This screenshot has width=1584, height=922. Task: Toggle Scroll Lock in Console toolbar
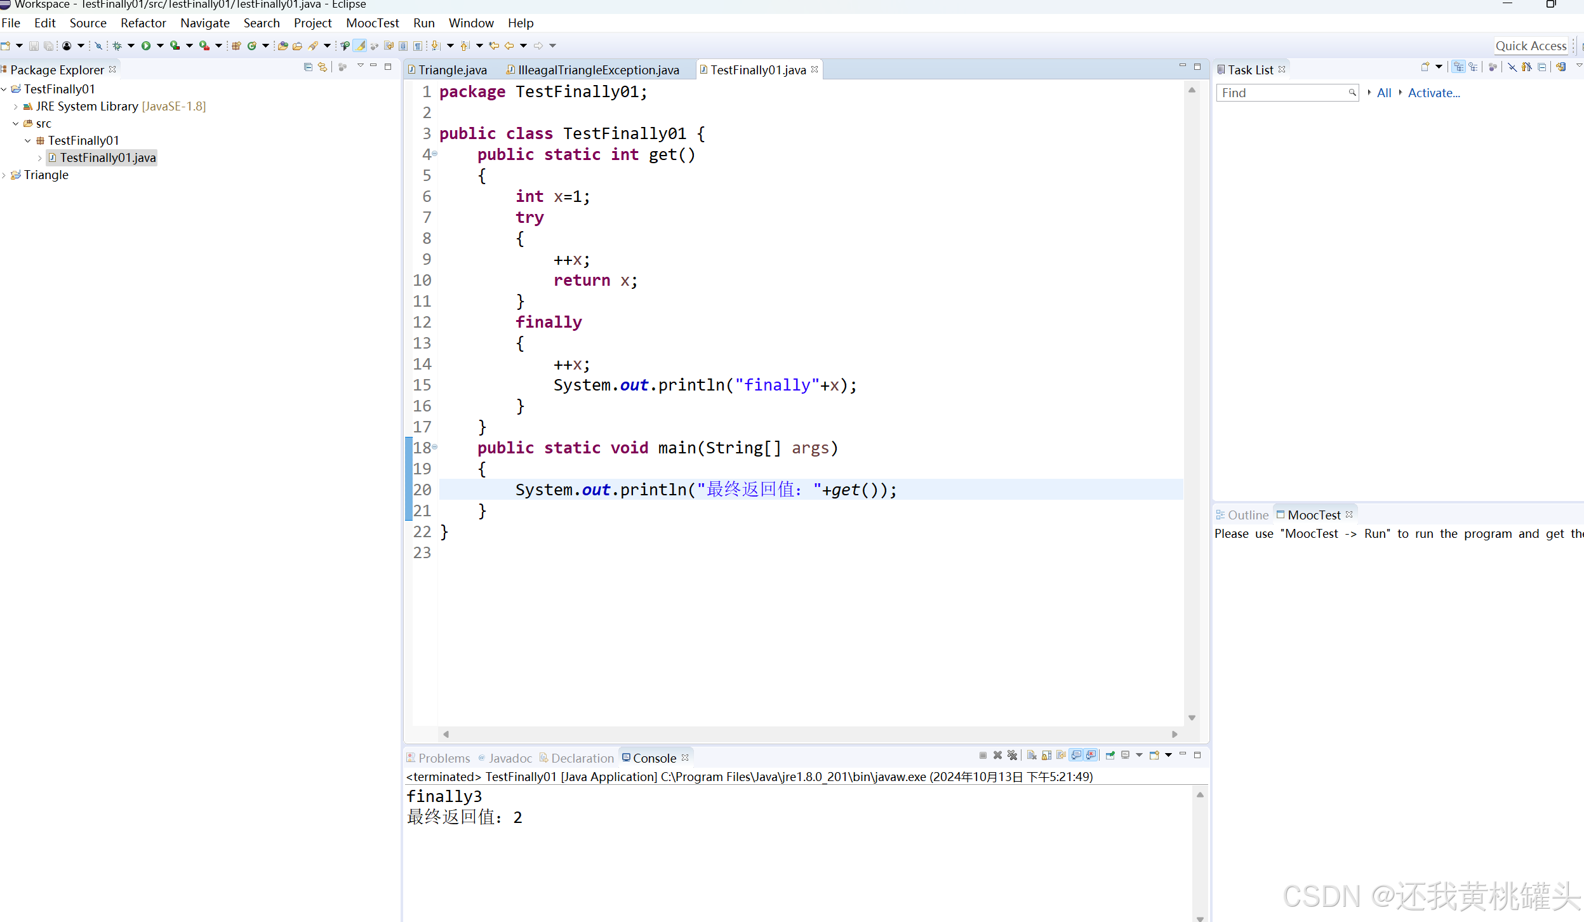[1046, 756]
